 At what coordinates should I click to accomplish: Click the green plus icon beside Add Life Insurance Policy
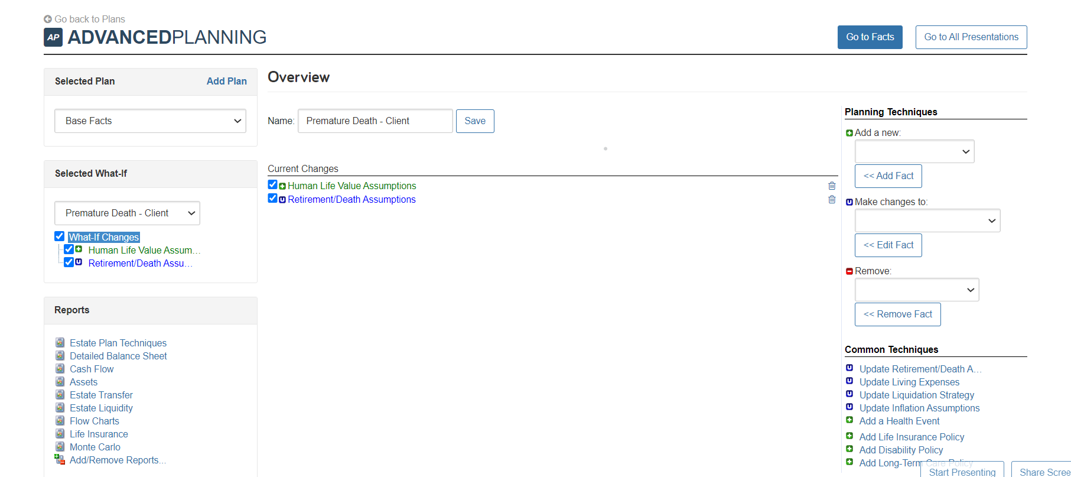click(x=849, y=436)
